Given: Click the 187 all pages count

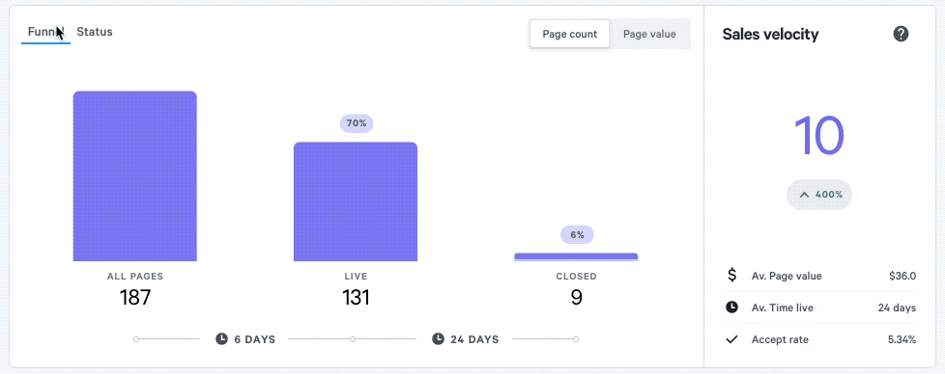Looking at the screenshot, I should (x=135, y=297).
